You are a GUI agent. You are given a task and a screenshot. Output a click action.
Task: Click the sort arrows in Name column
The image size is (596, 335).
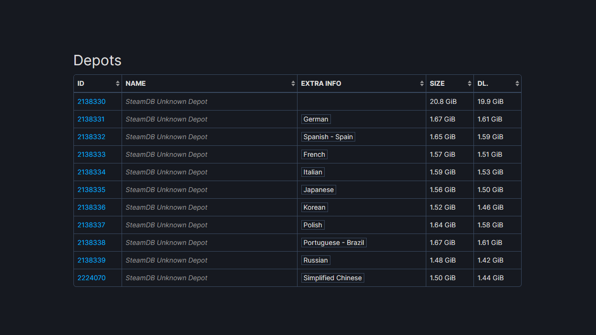coord(293,83)
